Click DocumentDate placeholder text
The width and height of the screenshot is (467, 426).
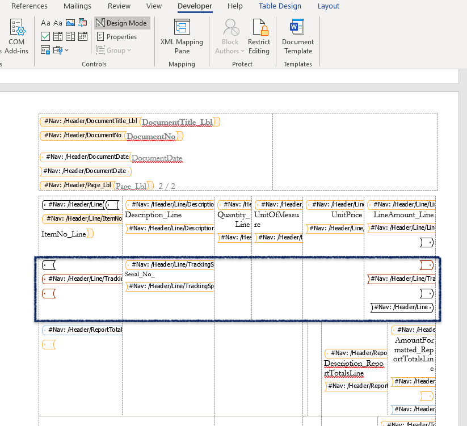[x=157, y=158]
